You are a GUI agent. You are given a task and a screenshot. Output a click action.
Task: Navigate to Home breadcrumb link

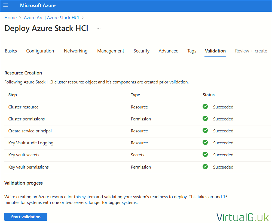point(11,18)
